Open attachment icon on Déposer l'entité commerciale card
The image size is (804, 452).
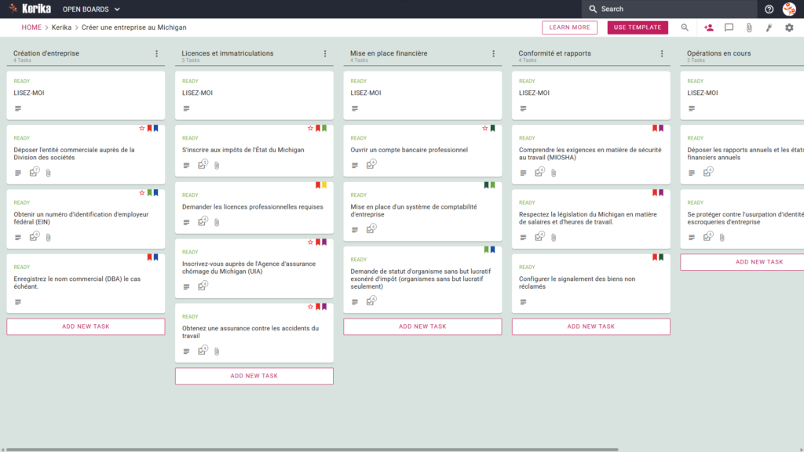click(48, 173)
